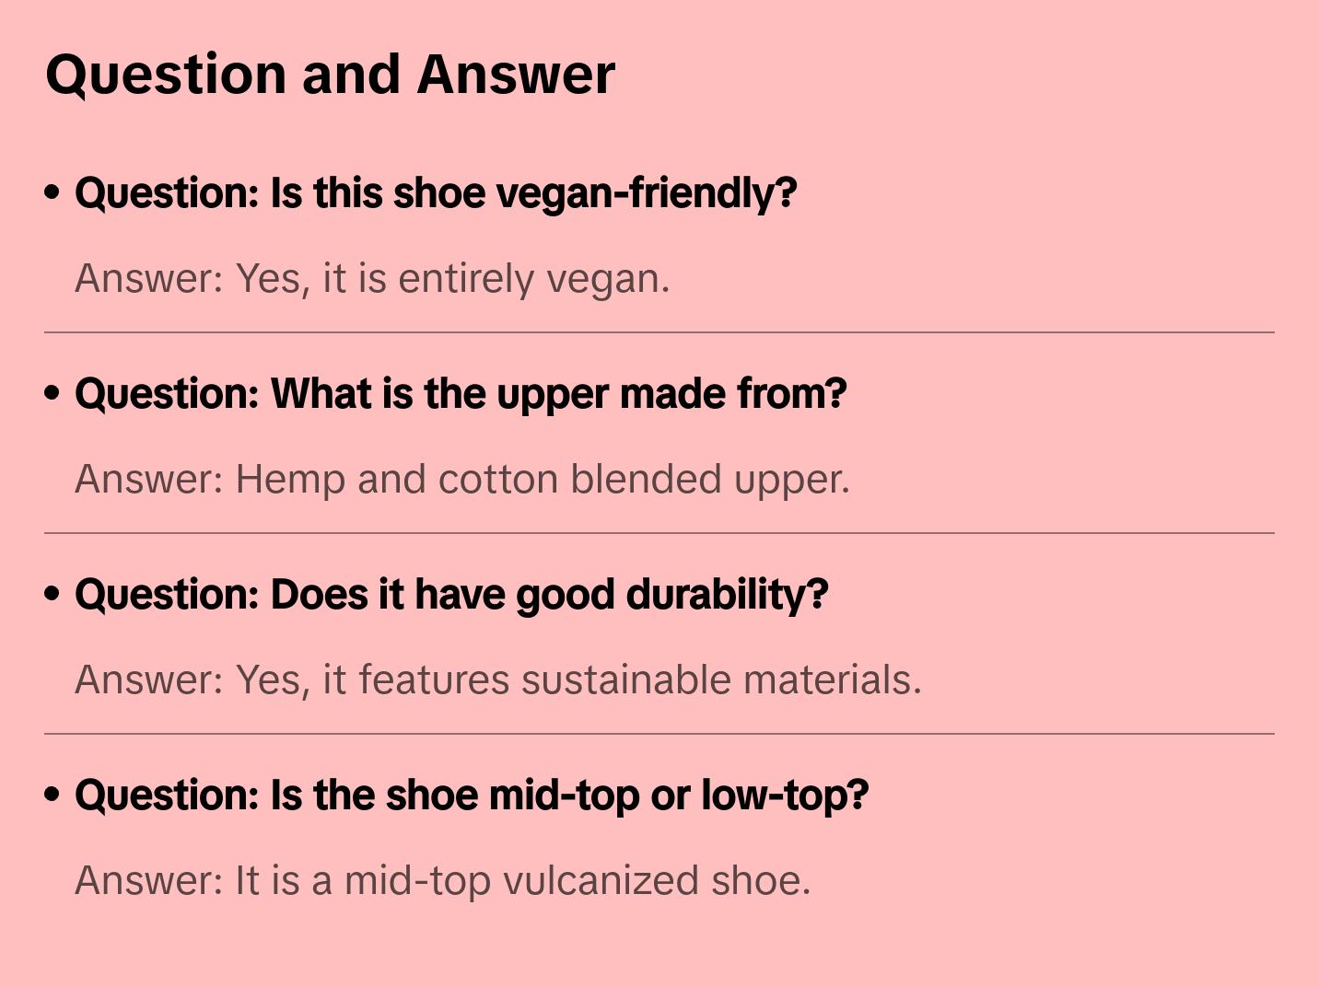Viewport: 1319px width, 987px height.
Task: Click the bullet before the durability question
Action: (x=53, y=595)
